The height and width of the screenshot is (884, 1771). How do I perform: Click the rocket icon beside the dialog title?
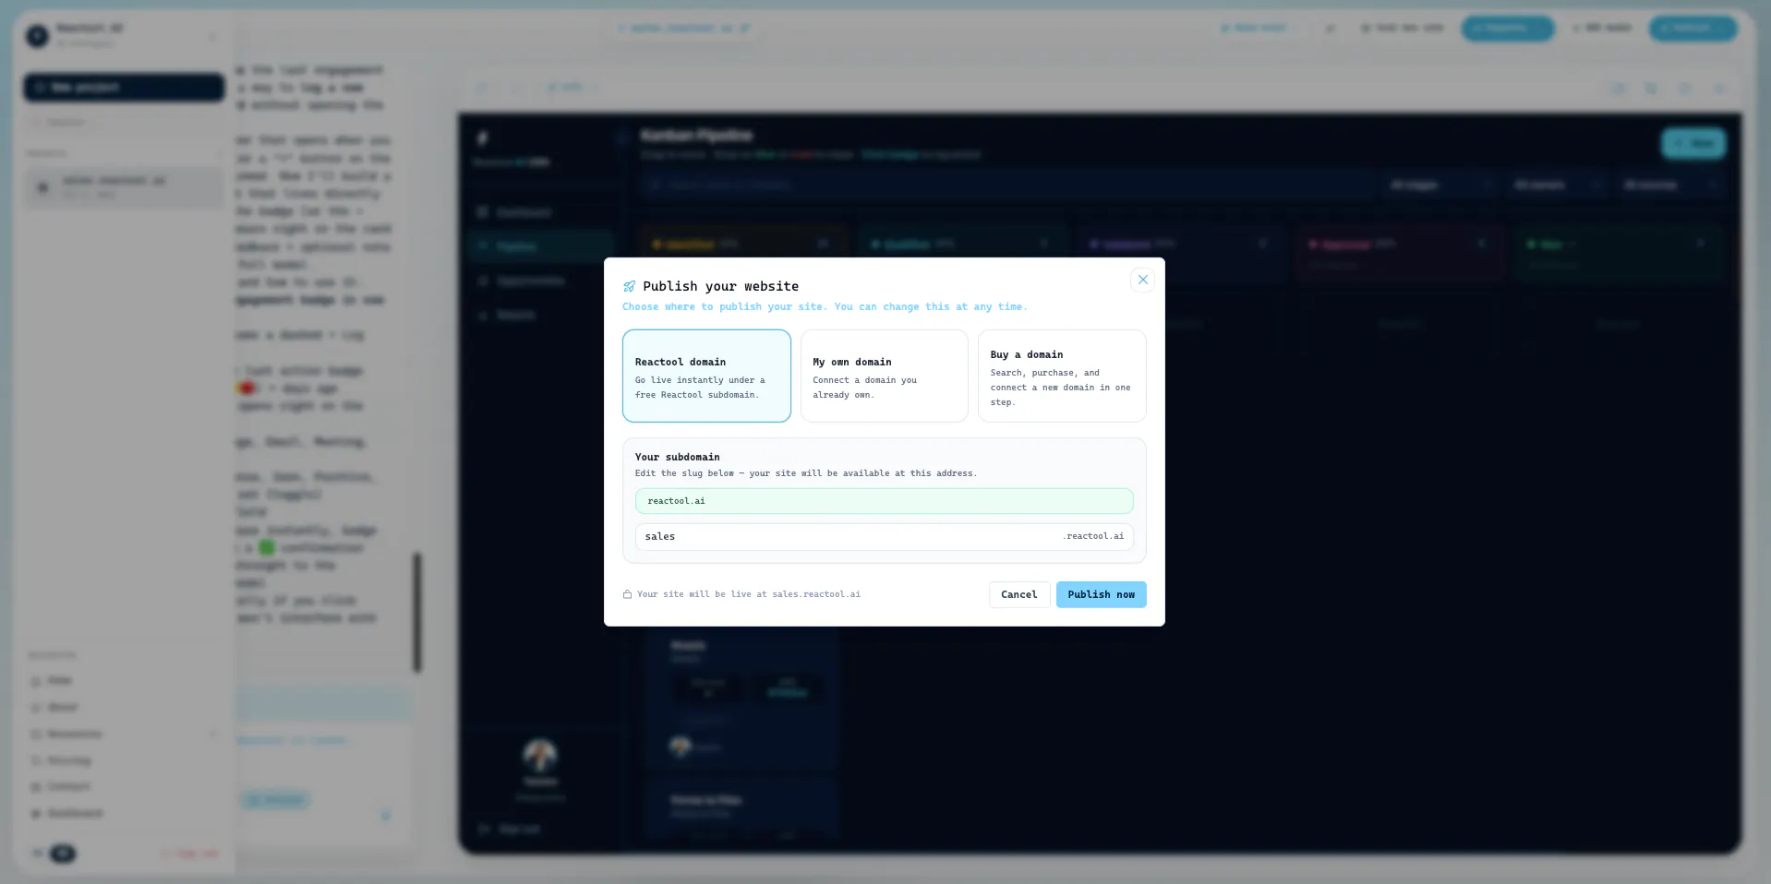pos(629,286)
